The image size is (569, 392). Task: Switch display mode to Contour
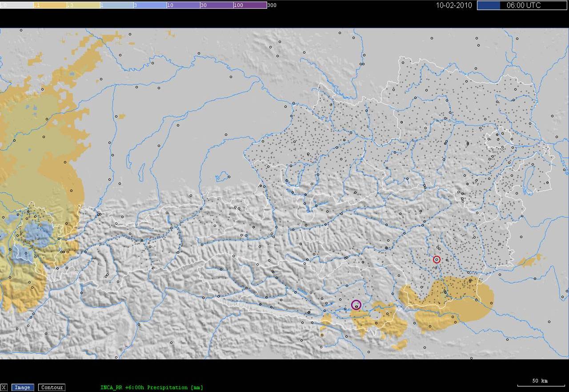click(x=52, y=388)
